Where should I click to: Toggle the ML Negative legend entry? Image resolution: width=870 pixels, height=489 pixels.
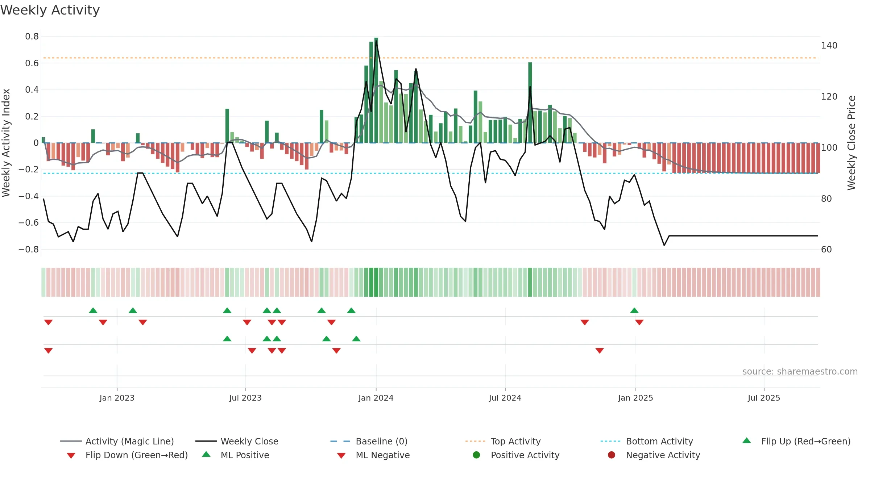(x=373, y=455)
